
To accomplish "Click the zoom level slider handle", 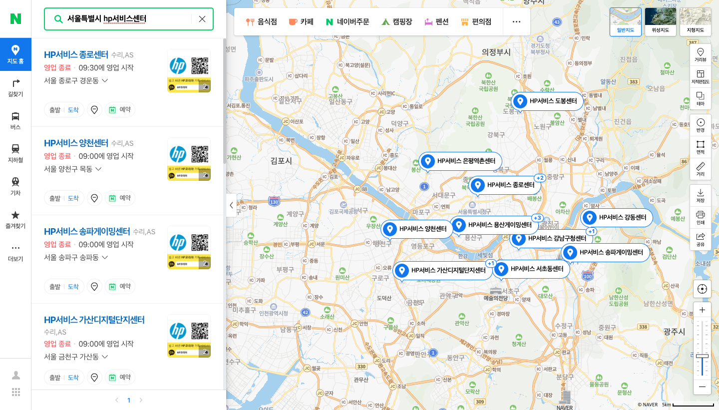I will pos(702,356).
